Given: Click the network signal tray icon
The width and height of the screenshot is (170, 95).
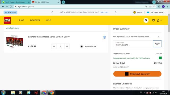Looking at the screenshot, I should pyautogui.click(x=153, y=93).
